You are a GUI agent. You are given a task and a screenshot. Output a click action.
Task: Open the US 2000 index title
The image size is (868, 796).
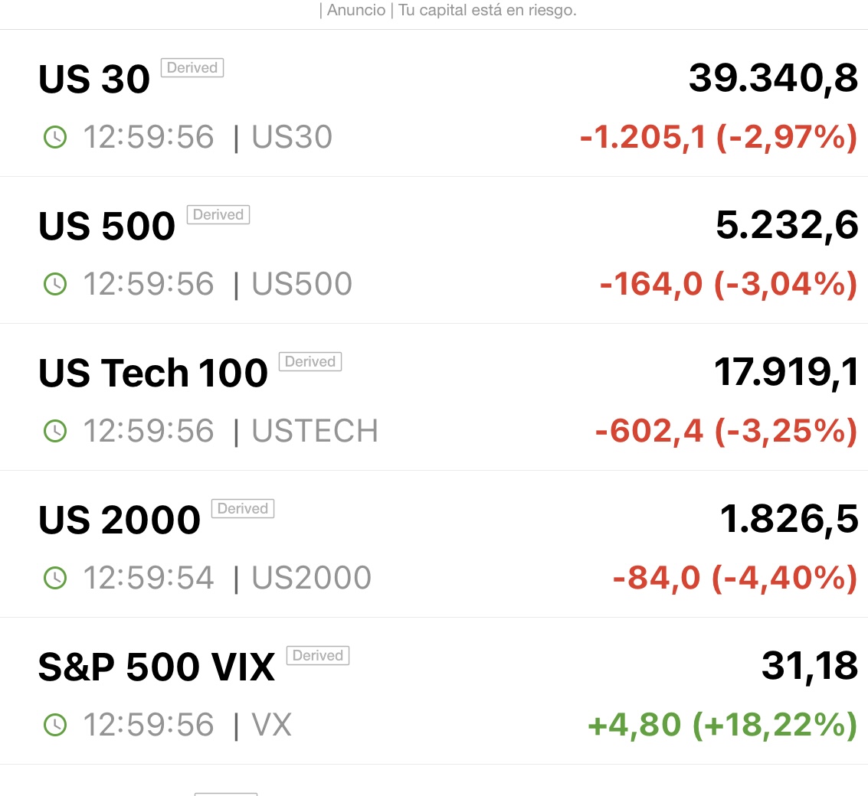click(x=120, y=520)
